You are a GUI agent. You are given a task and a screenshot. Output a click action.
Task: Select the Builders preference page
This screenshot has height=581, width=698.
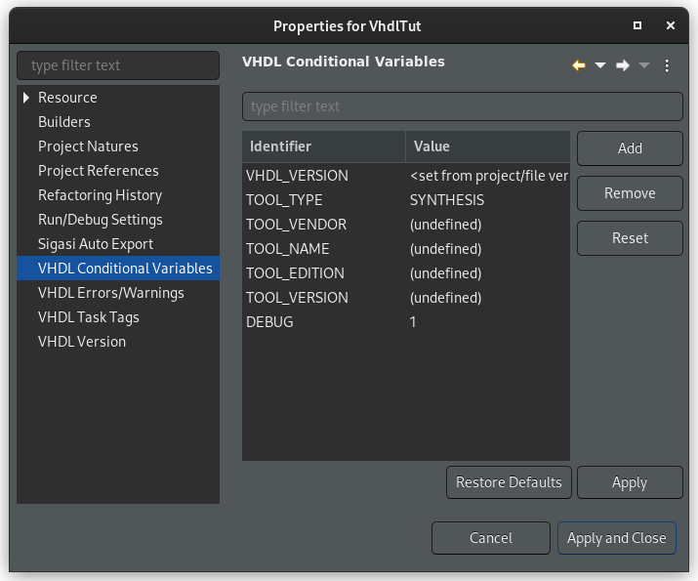click(x=63, y=122)
